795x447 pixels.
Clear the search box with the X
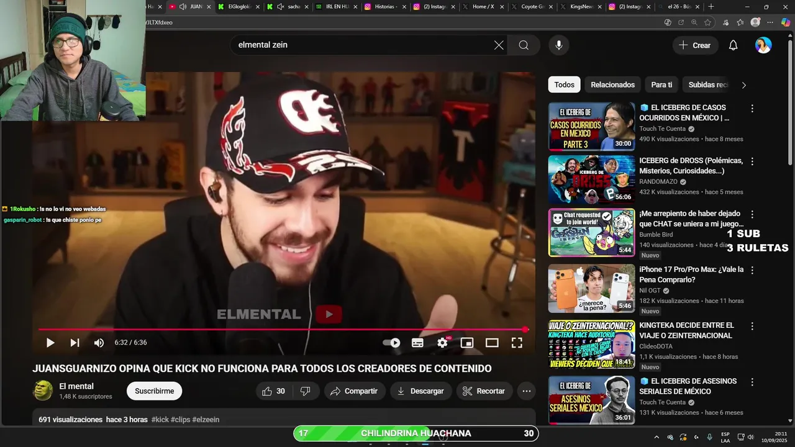click(x=499, y=45)
